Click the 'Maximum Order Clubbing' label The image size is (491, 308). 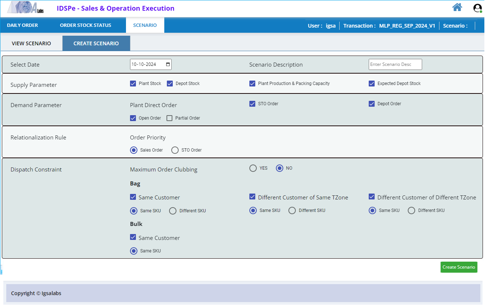[164, 170]
